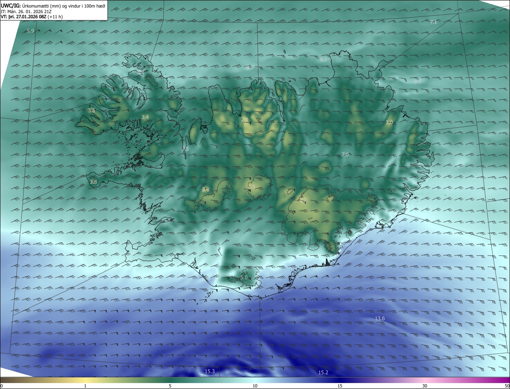
Task: Click the 5.0 value label near the south coast
Action: [244, 277]
